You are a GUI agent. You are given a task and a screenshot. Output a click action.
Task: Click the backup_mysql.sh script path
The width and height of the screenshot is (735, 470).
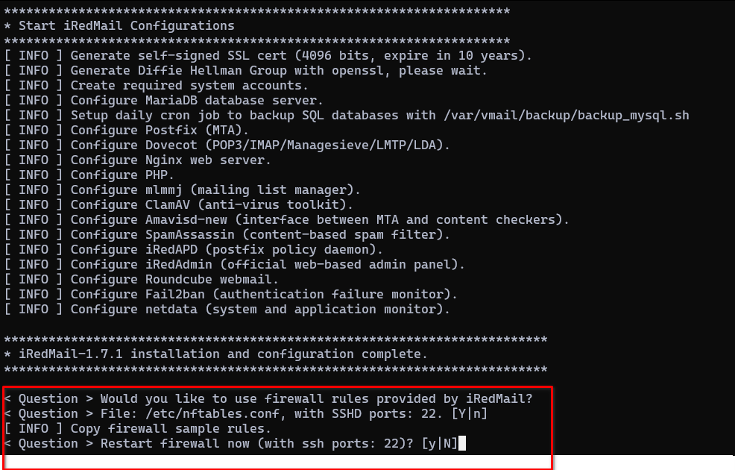(567, 116)
